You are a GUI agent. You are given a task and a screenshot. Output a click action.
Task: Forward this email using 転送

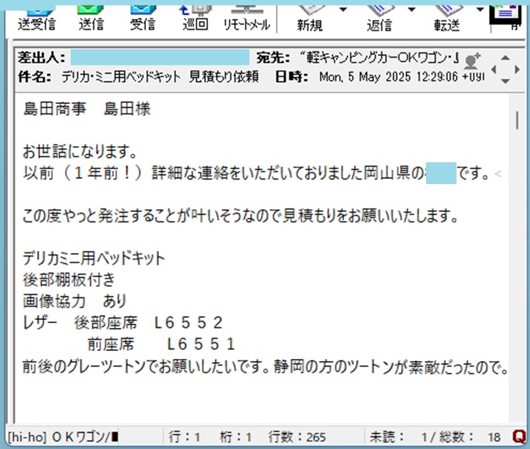point(447,17)
